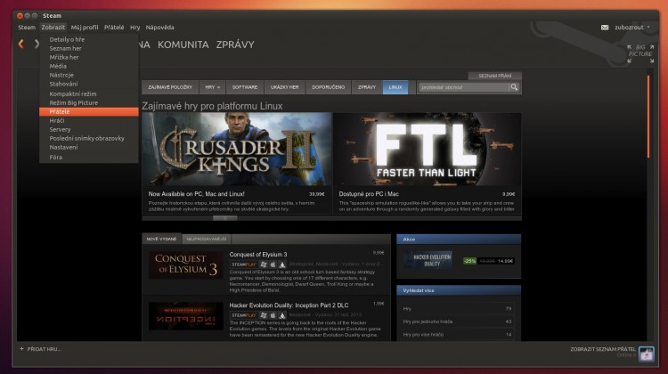Open the FTL Faster Than Light banner
Image resolution: width=668 pixels, height=374 pixels.
[428, 149]
